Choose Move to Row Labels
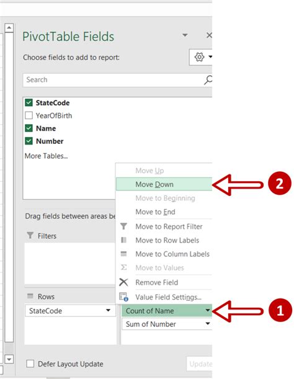 tap(164, 240)
